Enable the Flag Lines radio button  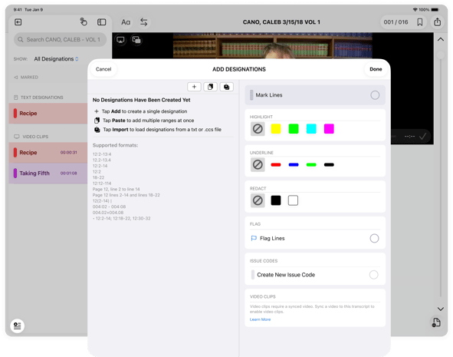[374, 239]
